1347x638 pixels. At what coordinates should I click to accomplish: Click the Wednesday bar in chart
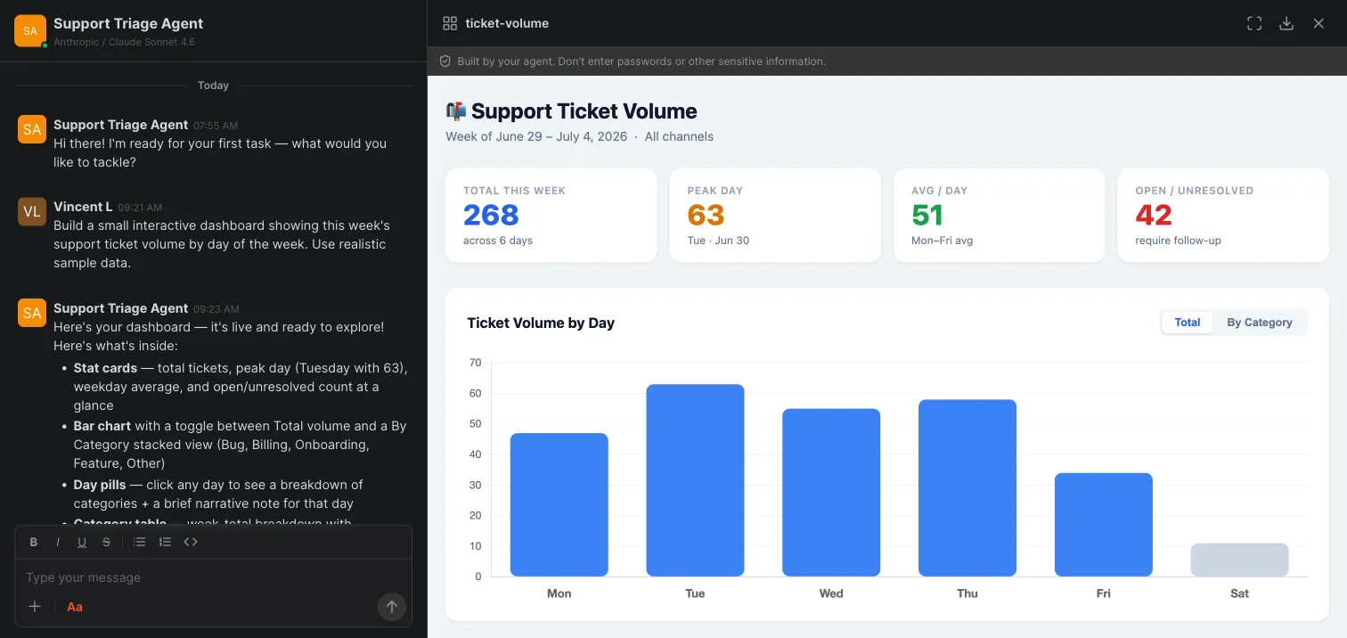(x=831, y=493)
